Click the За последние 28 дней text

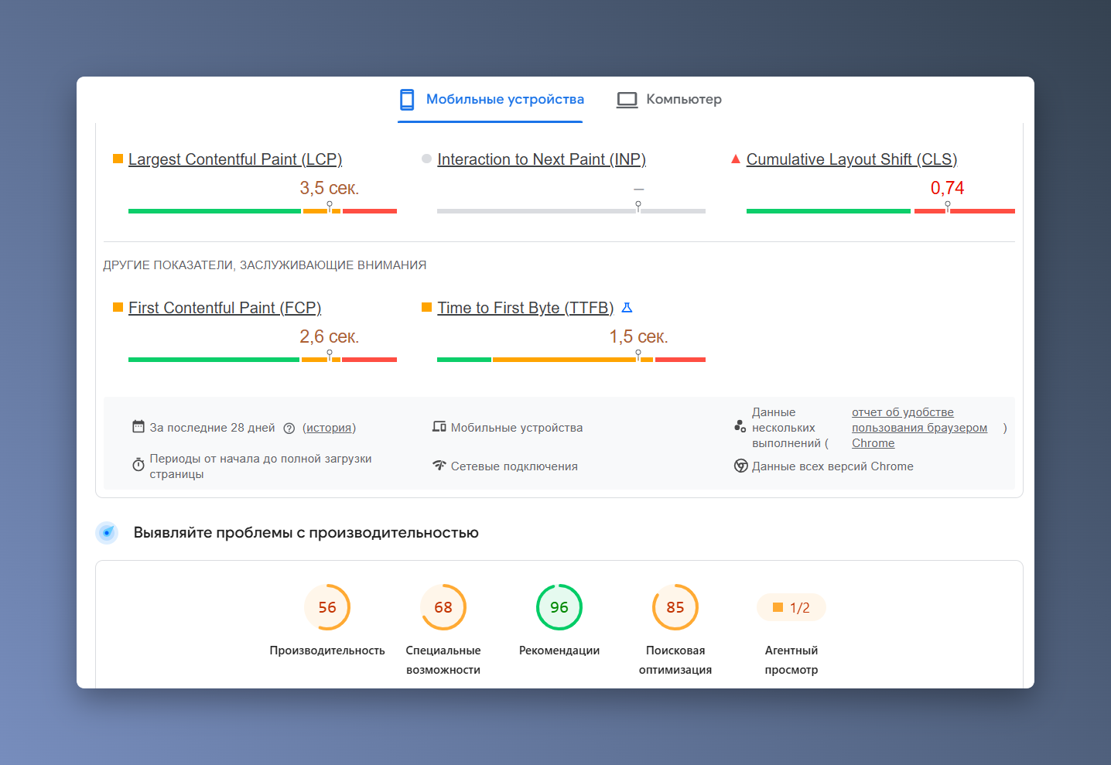click(212, 428)
